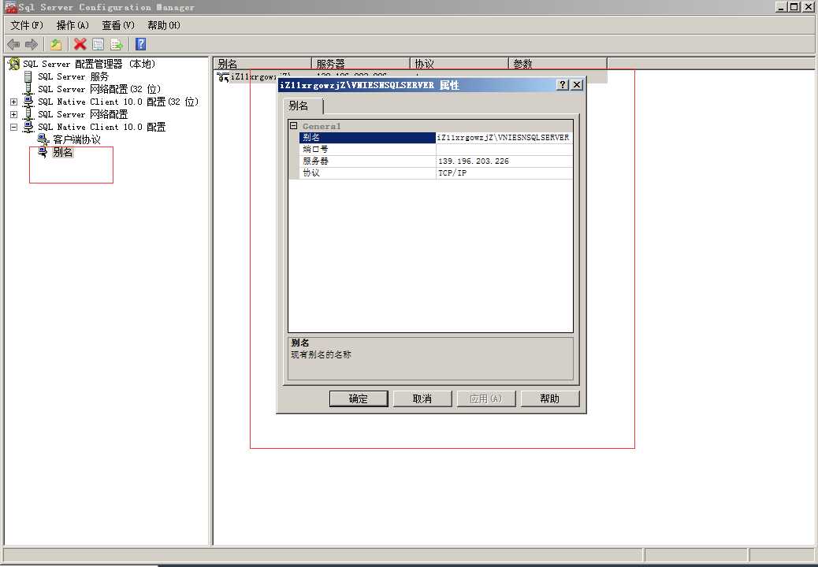Select the 别名 tab in dialog
The image size is (818, 567).
pos(303,106)
